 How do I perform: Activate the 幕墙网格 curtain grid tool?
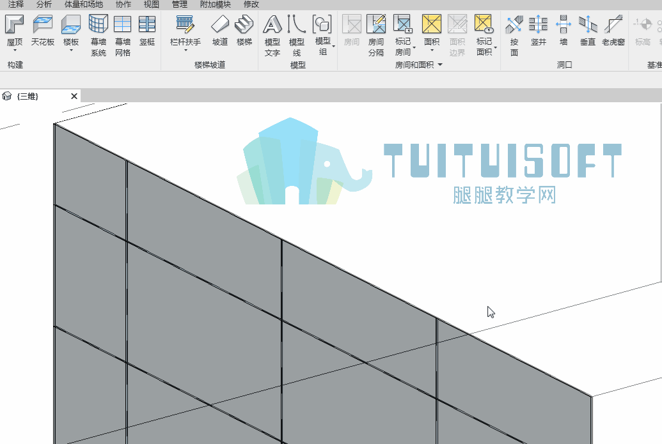click(x=122, y=35)
